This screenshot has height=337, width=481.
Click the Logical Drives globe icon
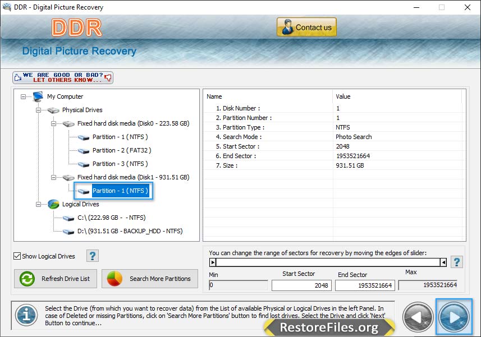coord(53,204)
